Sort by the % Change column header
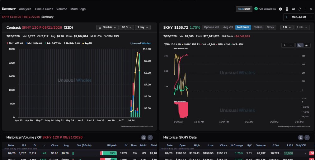 point(237,145)
